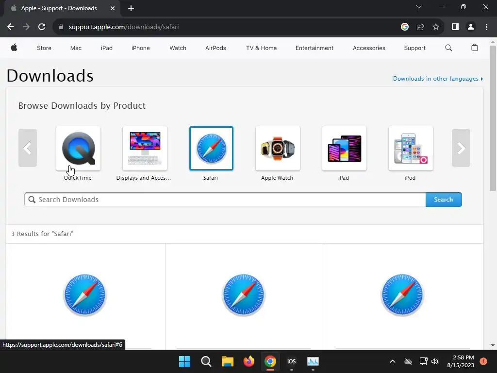
Task: Focus the Search Downloads input field
Action: coord(225,200)
